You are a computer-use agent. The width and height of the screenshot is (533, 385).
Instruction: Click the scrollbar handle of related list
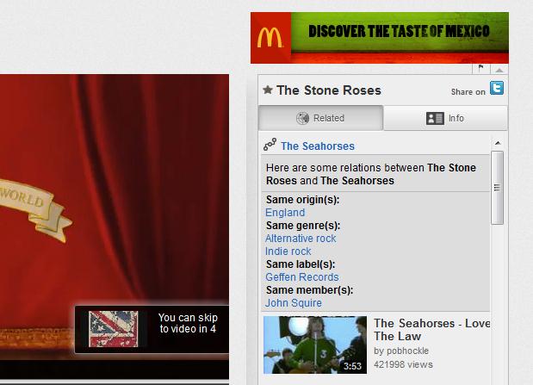[498, 188]
